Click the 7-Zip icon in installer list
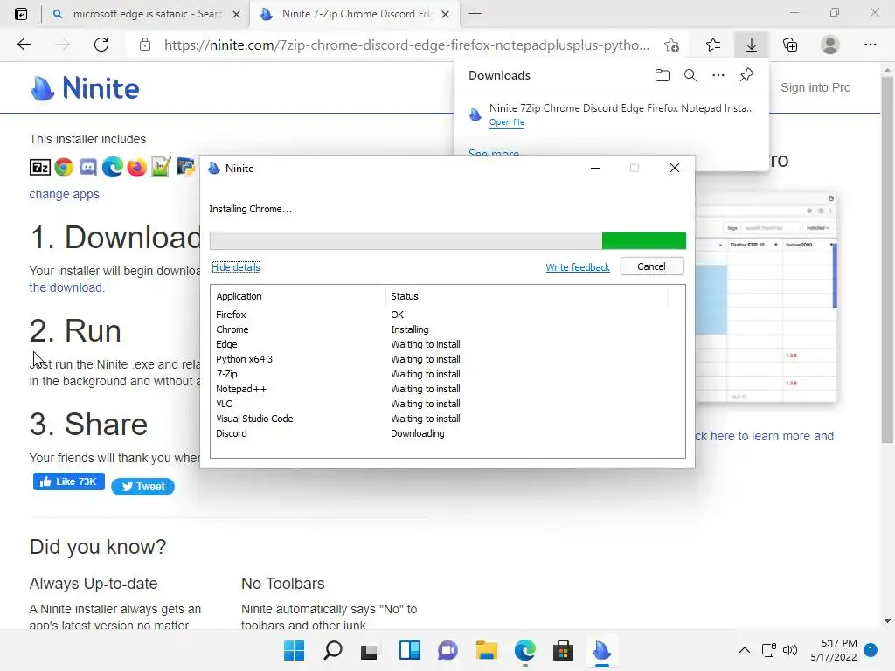 click(40, 167)
